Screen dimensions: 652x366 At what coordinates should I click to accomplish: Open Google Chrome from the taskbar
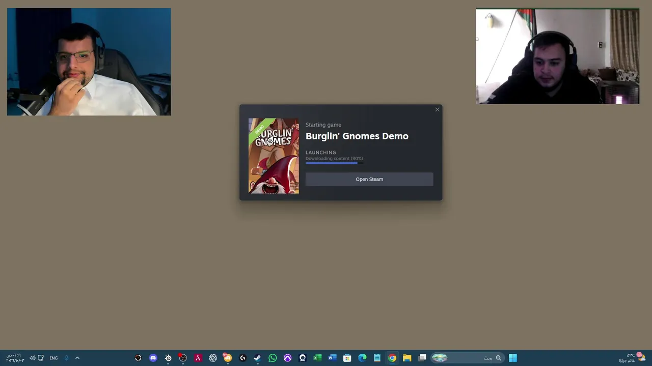(392, 358)
